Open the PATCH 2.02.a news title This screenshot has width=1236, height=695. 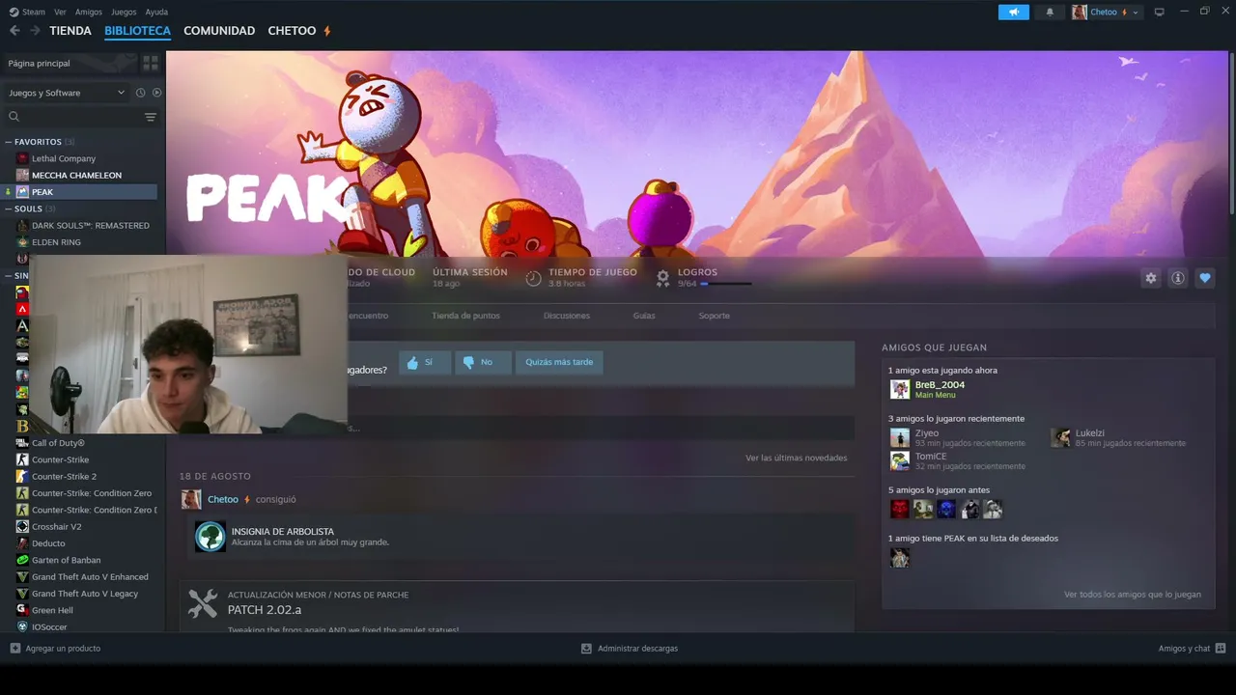point(265,610)
